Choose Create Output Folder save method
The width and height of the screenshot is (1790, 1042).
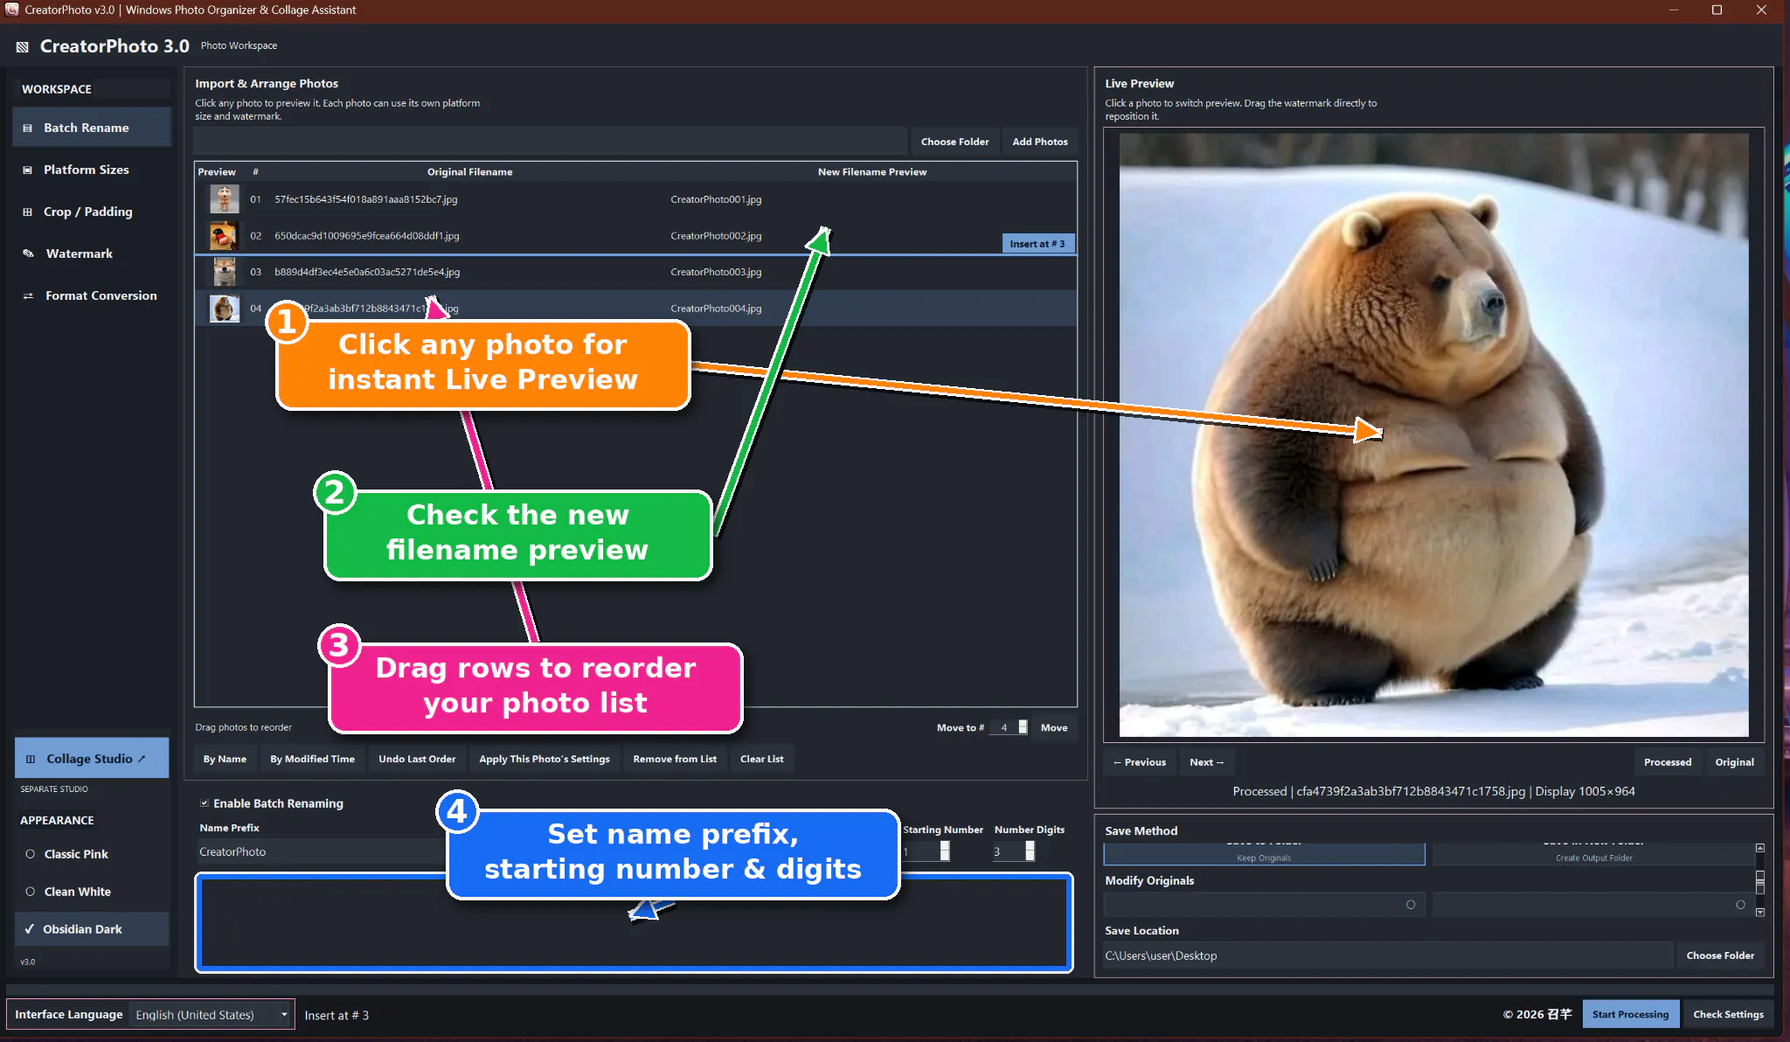click(1593, 854)
